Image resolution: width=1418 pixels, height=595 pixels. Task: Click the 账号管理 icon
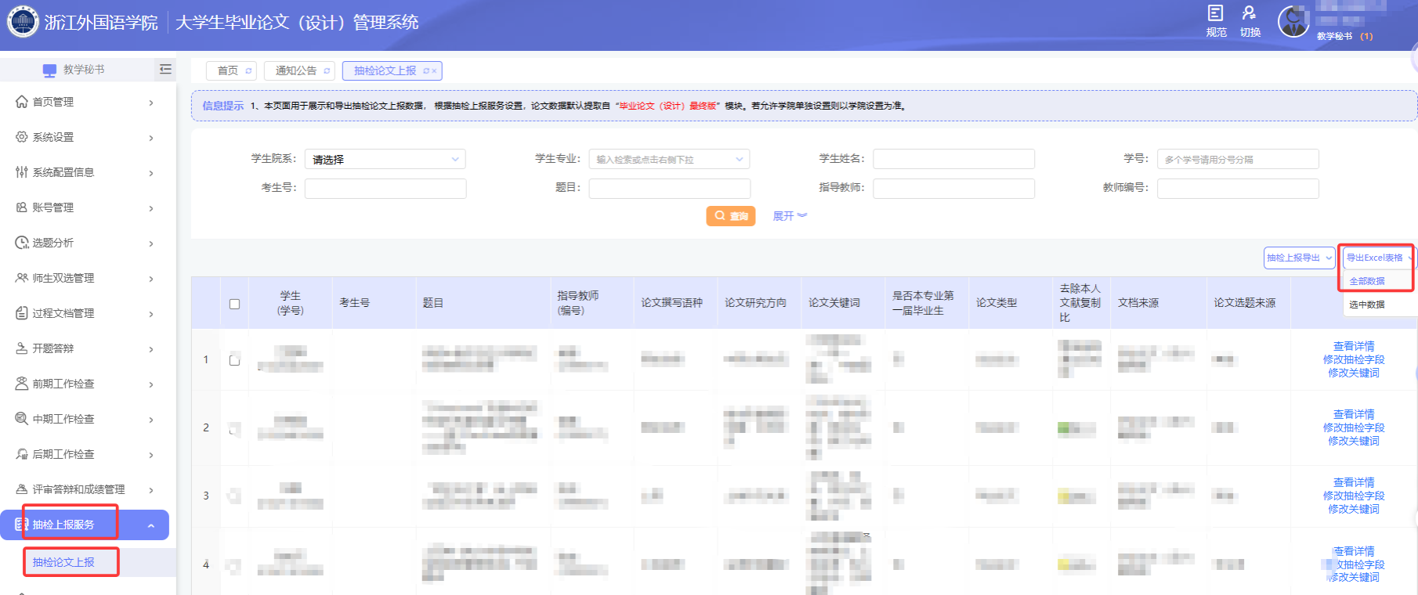click(22, 207)
